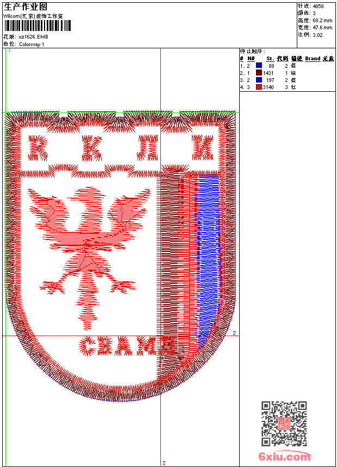
Task: Select the width value 47.6 mm
Action: tap(322, 28)
